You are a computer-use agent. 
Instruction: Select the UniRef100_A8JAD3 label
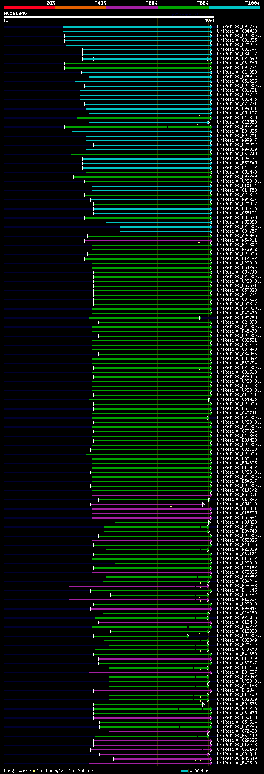click(x=237, y=522)
